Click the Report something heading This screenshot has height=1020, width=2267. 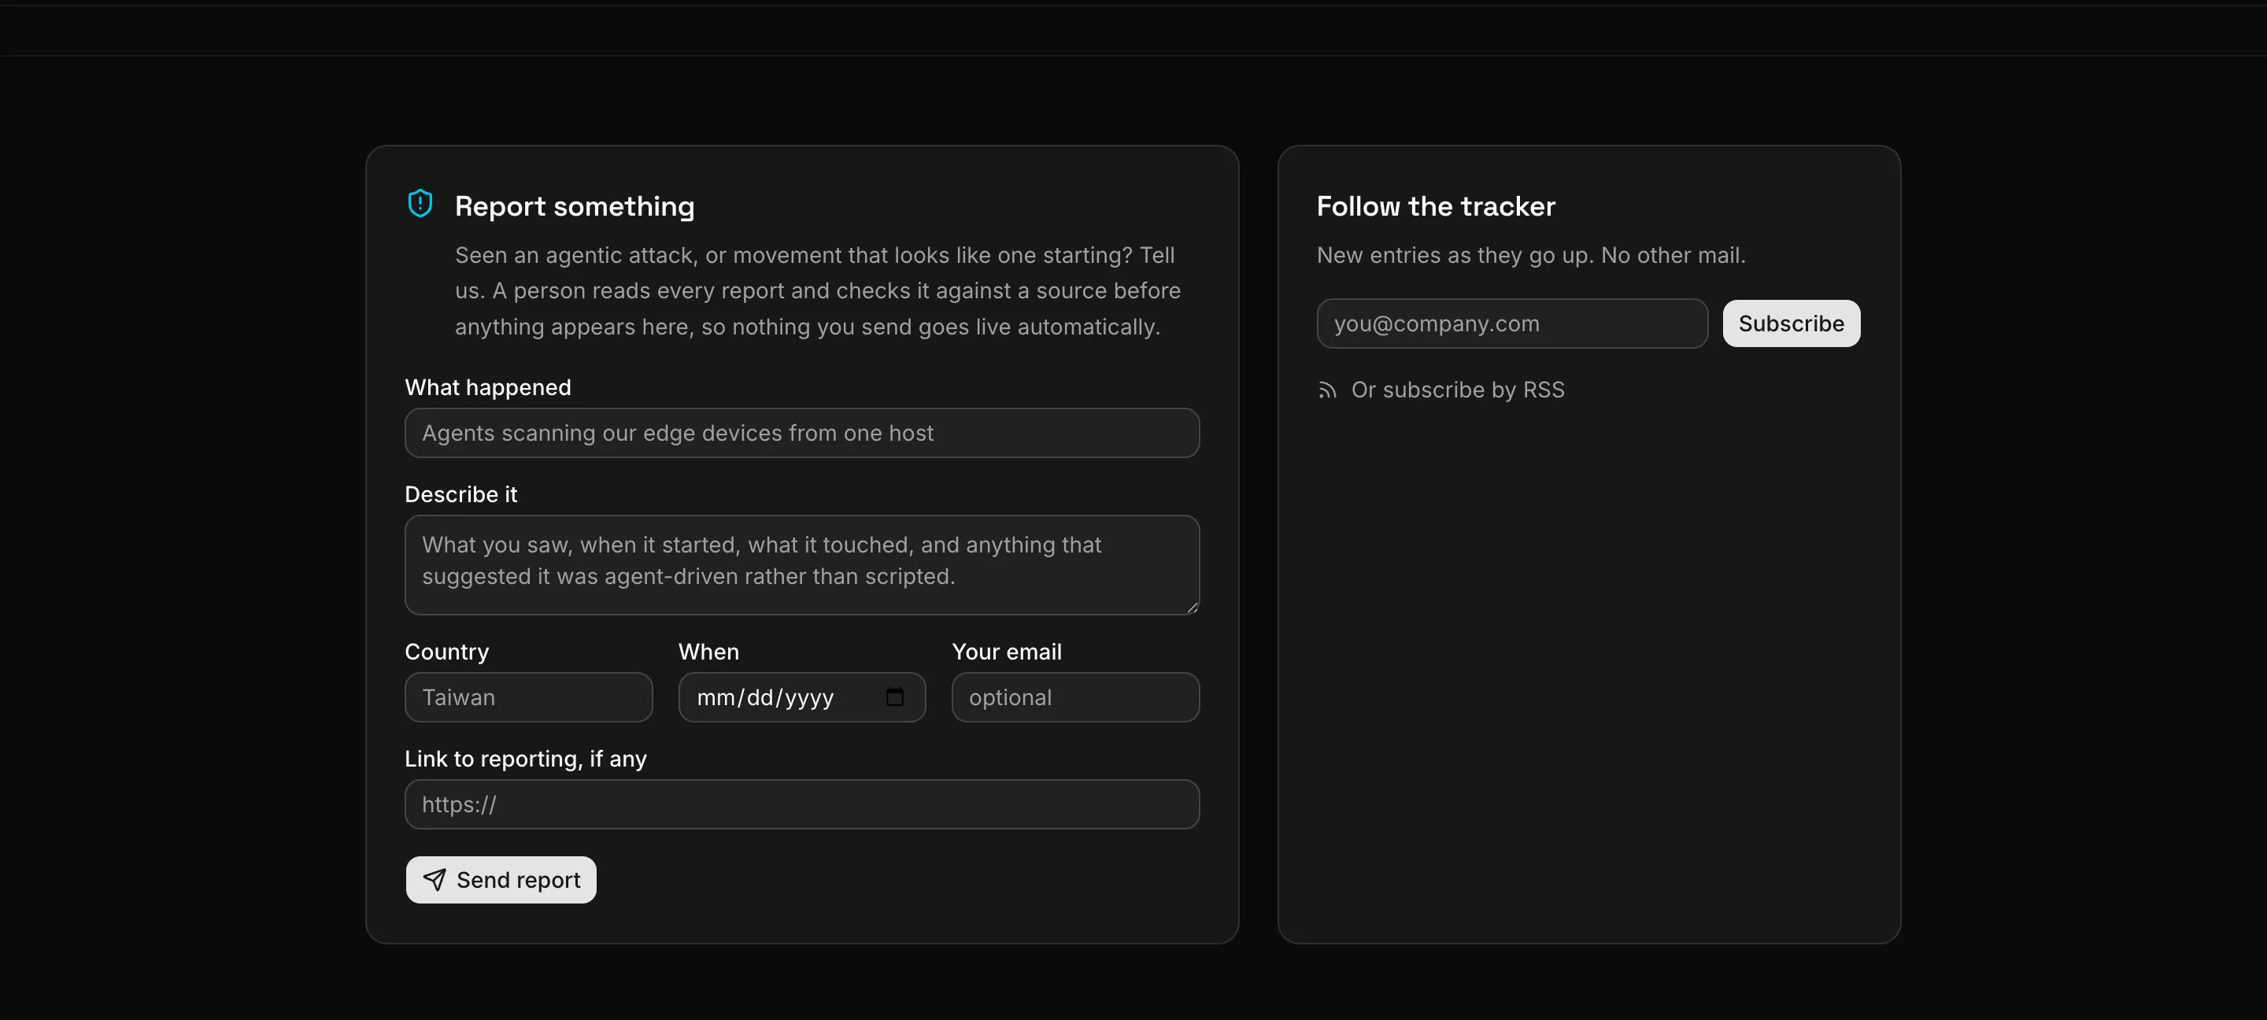click(574, 206)
